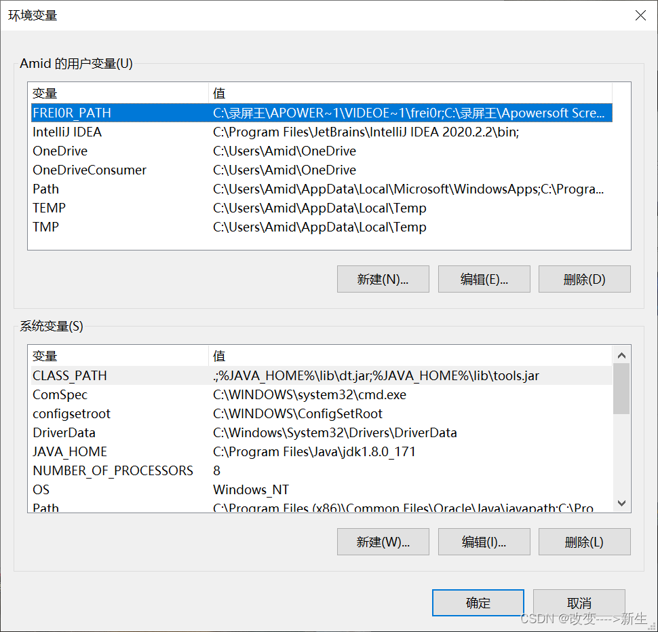Select the JAVA_HOME system variable
This screenshot has width=658, height=632.
(322, 451)
